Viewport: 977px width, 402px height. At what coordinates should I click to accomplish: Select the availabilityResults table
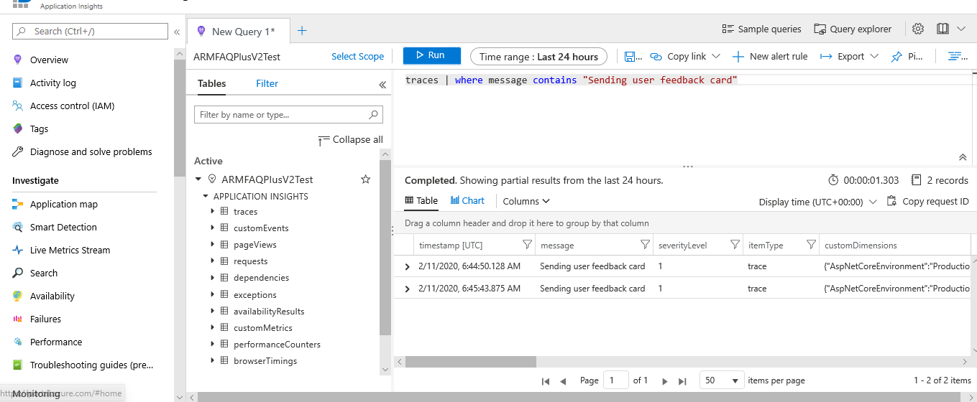(x=269, y=312)
